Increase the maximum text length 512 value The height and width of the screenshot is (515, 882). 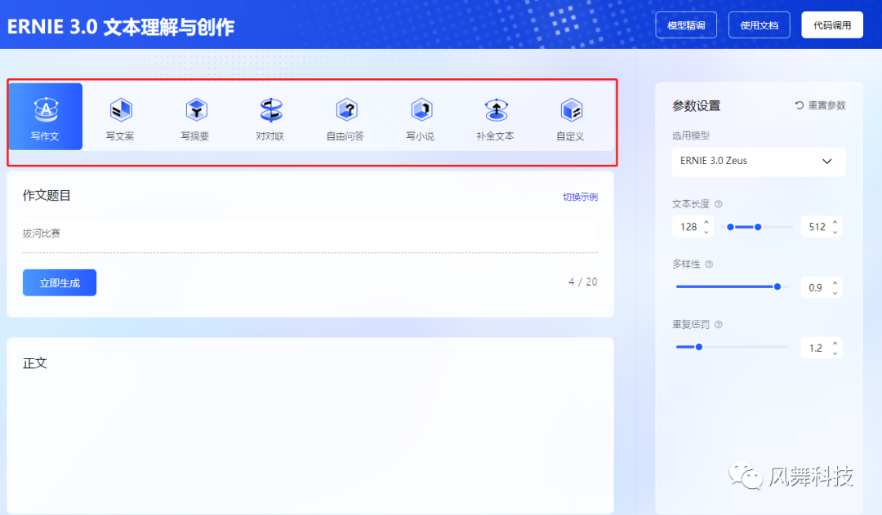click(835, 222)
